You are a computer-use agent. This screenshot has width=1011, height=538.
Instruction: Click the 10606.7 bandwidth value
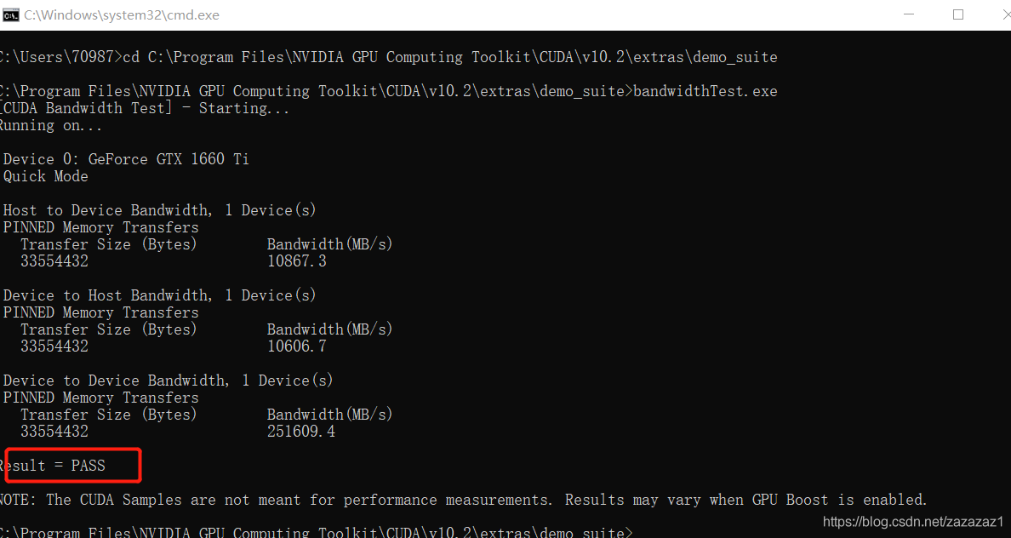[296, 346]
